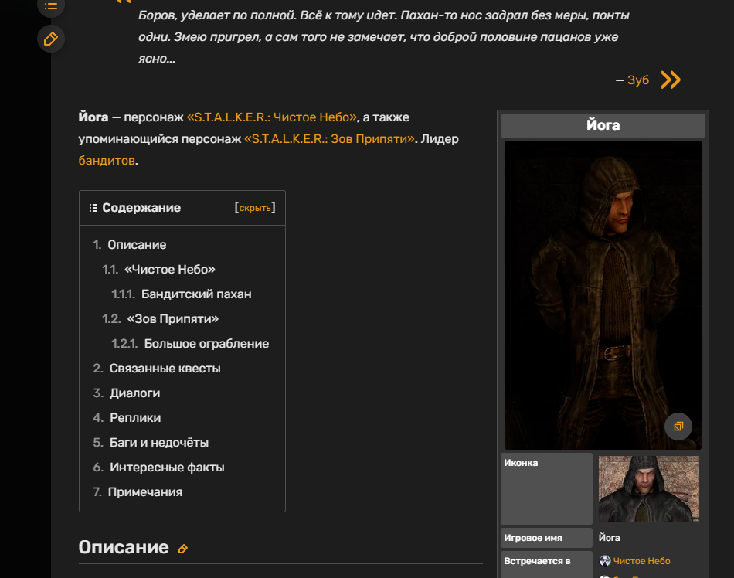Select Бандитский пахан contents entry

[196, 294]
